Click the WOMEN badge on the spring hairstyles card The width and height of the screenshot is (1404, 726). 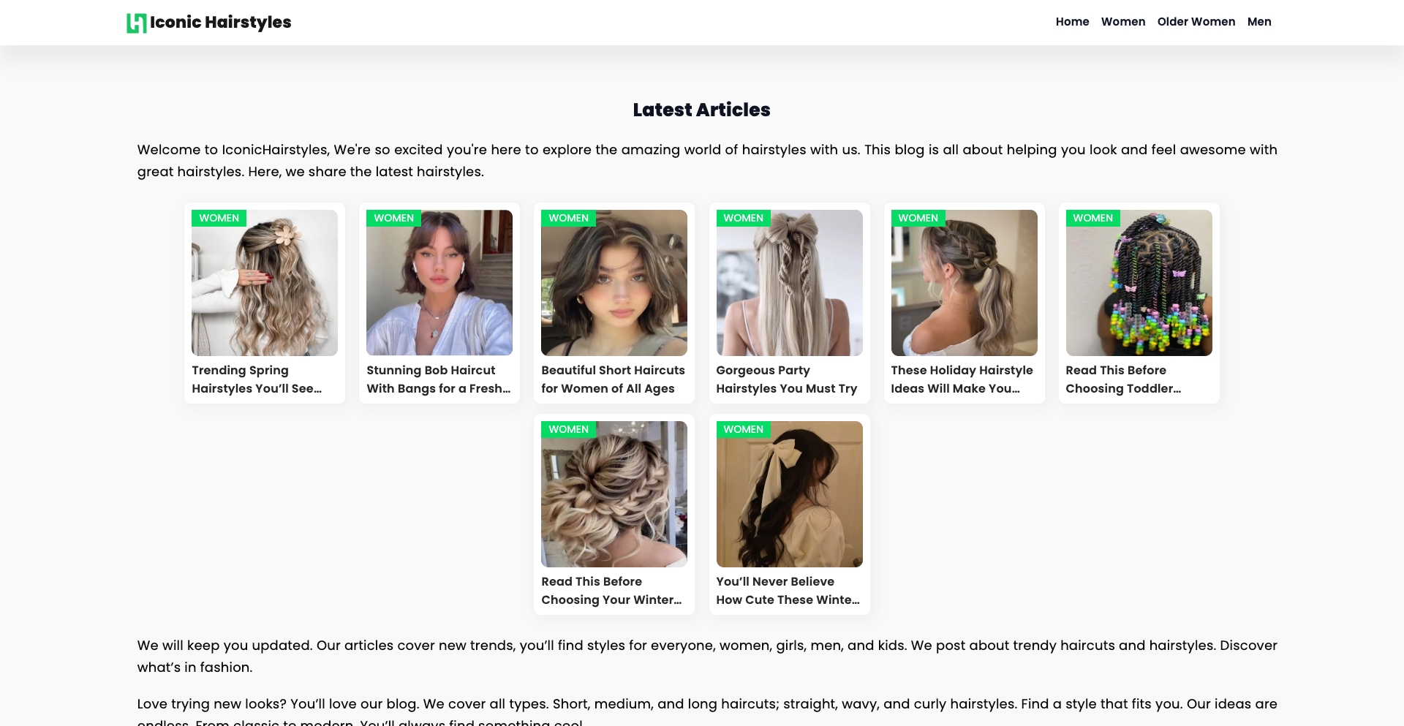coord(219,218)
